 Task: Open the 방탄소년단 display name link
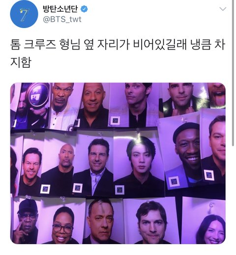(x=60, y=9)
